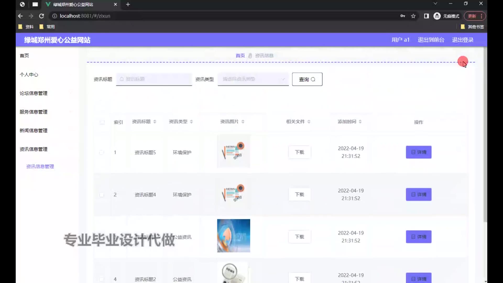Viewport: 503px width, 283px height.
Task: Check the checkbox for row 资讯标题5
Action: tap(102, 153)
